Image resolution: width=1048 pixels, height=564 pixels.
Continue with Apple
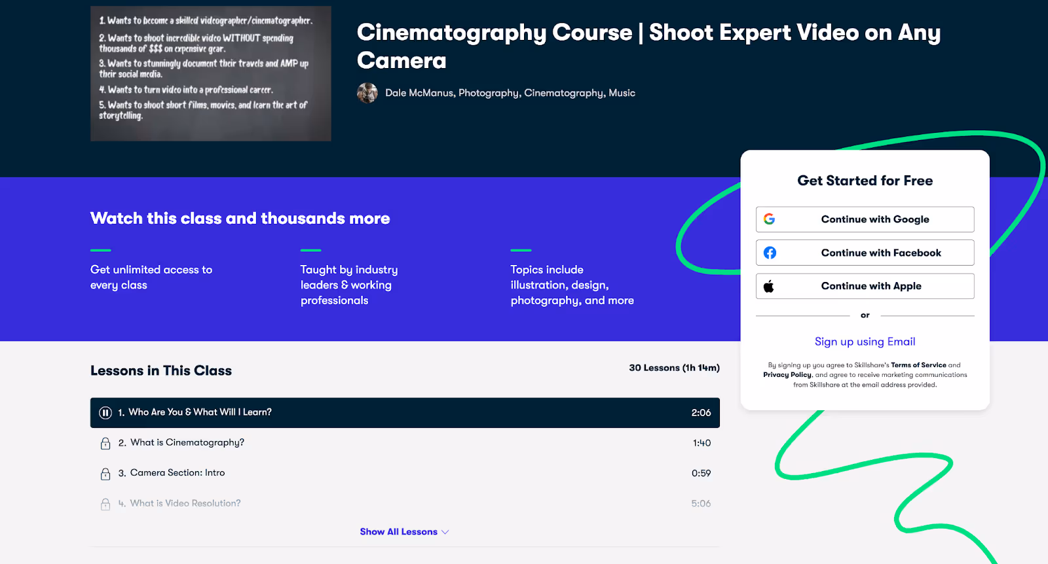click(865, 286)
